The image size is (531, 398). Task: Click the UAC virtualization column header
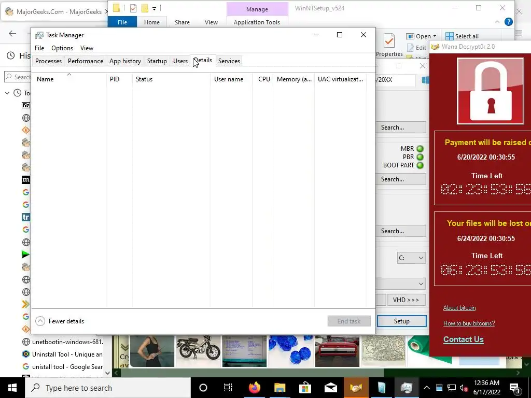[340, 79]
